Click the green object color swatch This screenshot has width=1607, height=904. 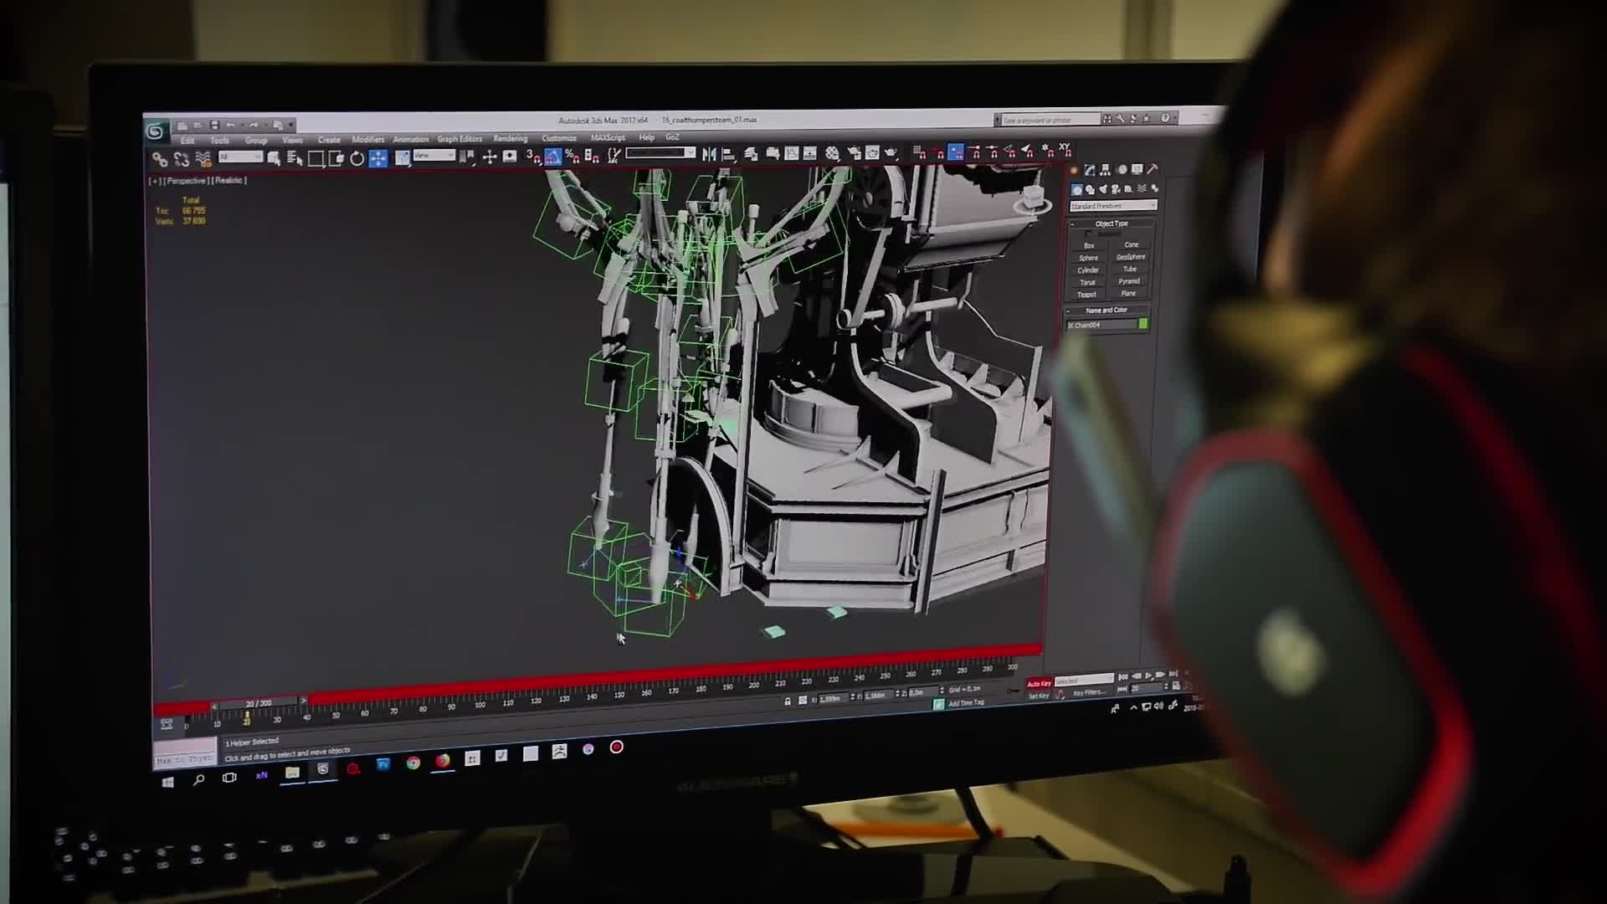pos(1143,323)
